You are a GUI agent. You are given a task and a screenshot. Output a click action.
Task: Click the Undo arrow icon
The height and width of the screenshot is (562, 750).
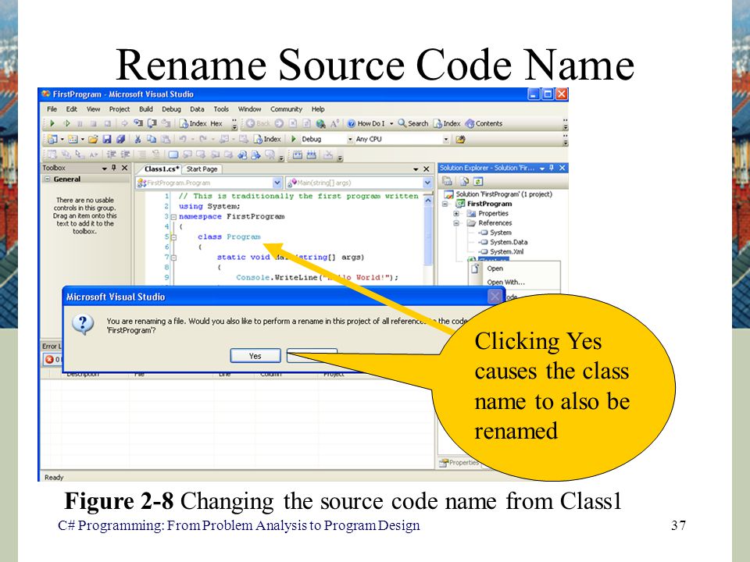point(183,139)
